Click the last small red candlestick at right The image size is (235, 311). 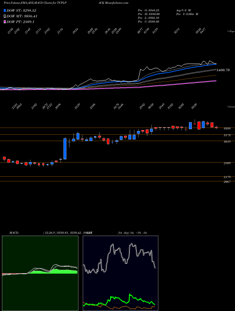[x=216, y=128]
